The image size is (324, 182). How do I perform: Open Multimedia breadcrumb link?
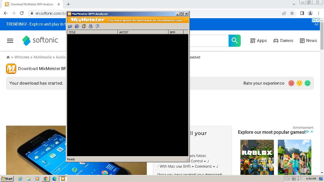(43, 57)
